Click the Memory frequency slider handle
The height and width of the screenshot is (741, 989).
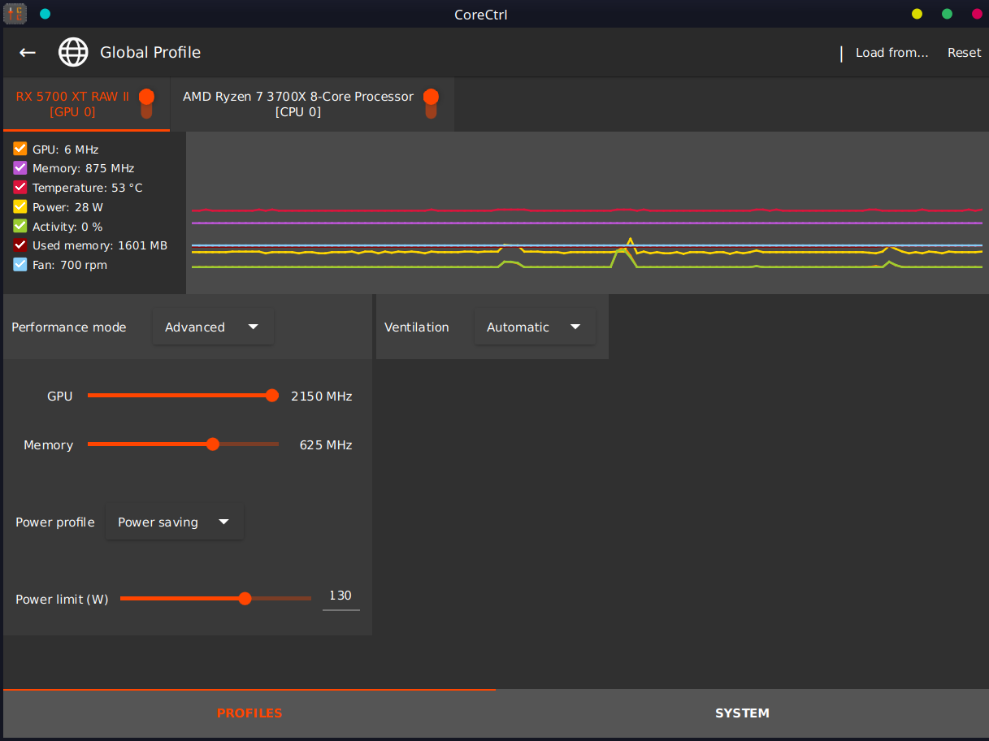pos(213,444)
